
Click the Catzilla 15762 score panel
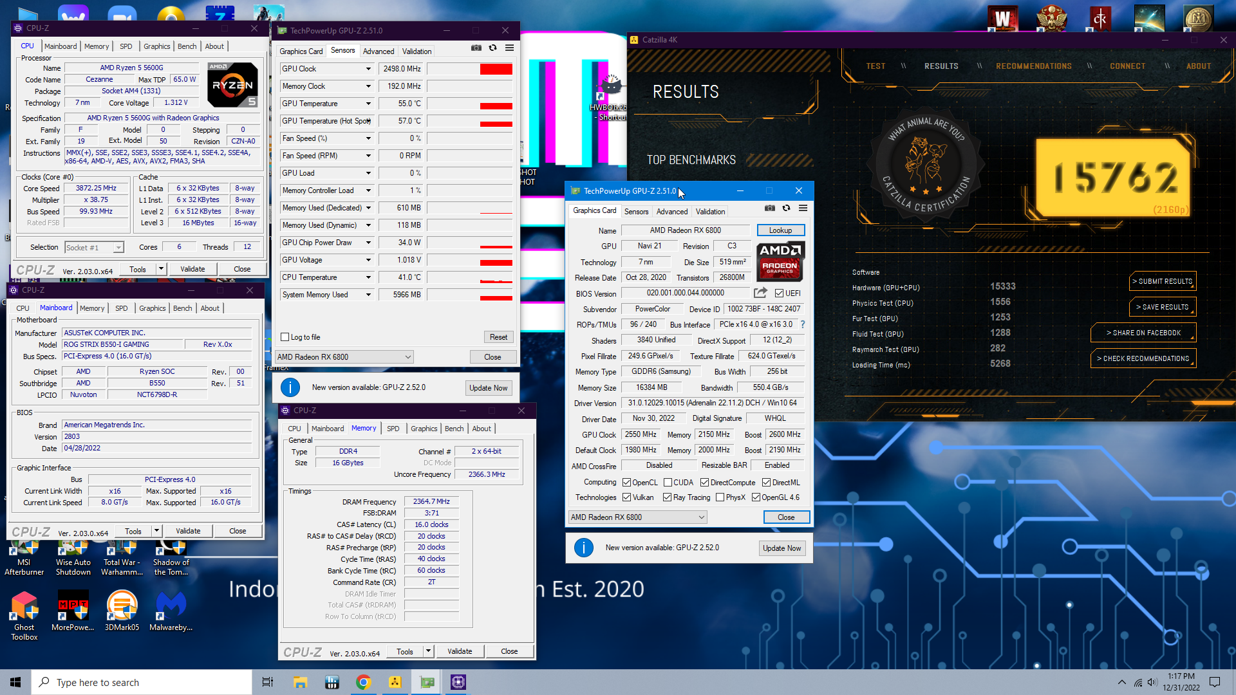1114,178
